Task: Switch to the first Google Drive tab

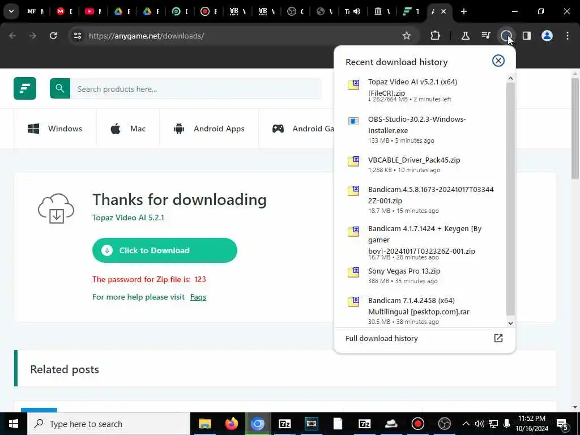Action: (122, 11)
